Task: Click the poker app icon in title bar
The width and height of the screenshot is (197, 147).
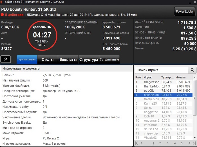Action: (1, 2)
